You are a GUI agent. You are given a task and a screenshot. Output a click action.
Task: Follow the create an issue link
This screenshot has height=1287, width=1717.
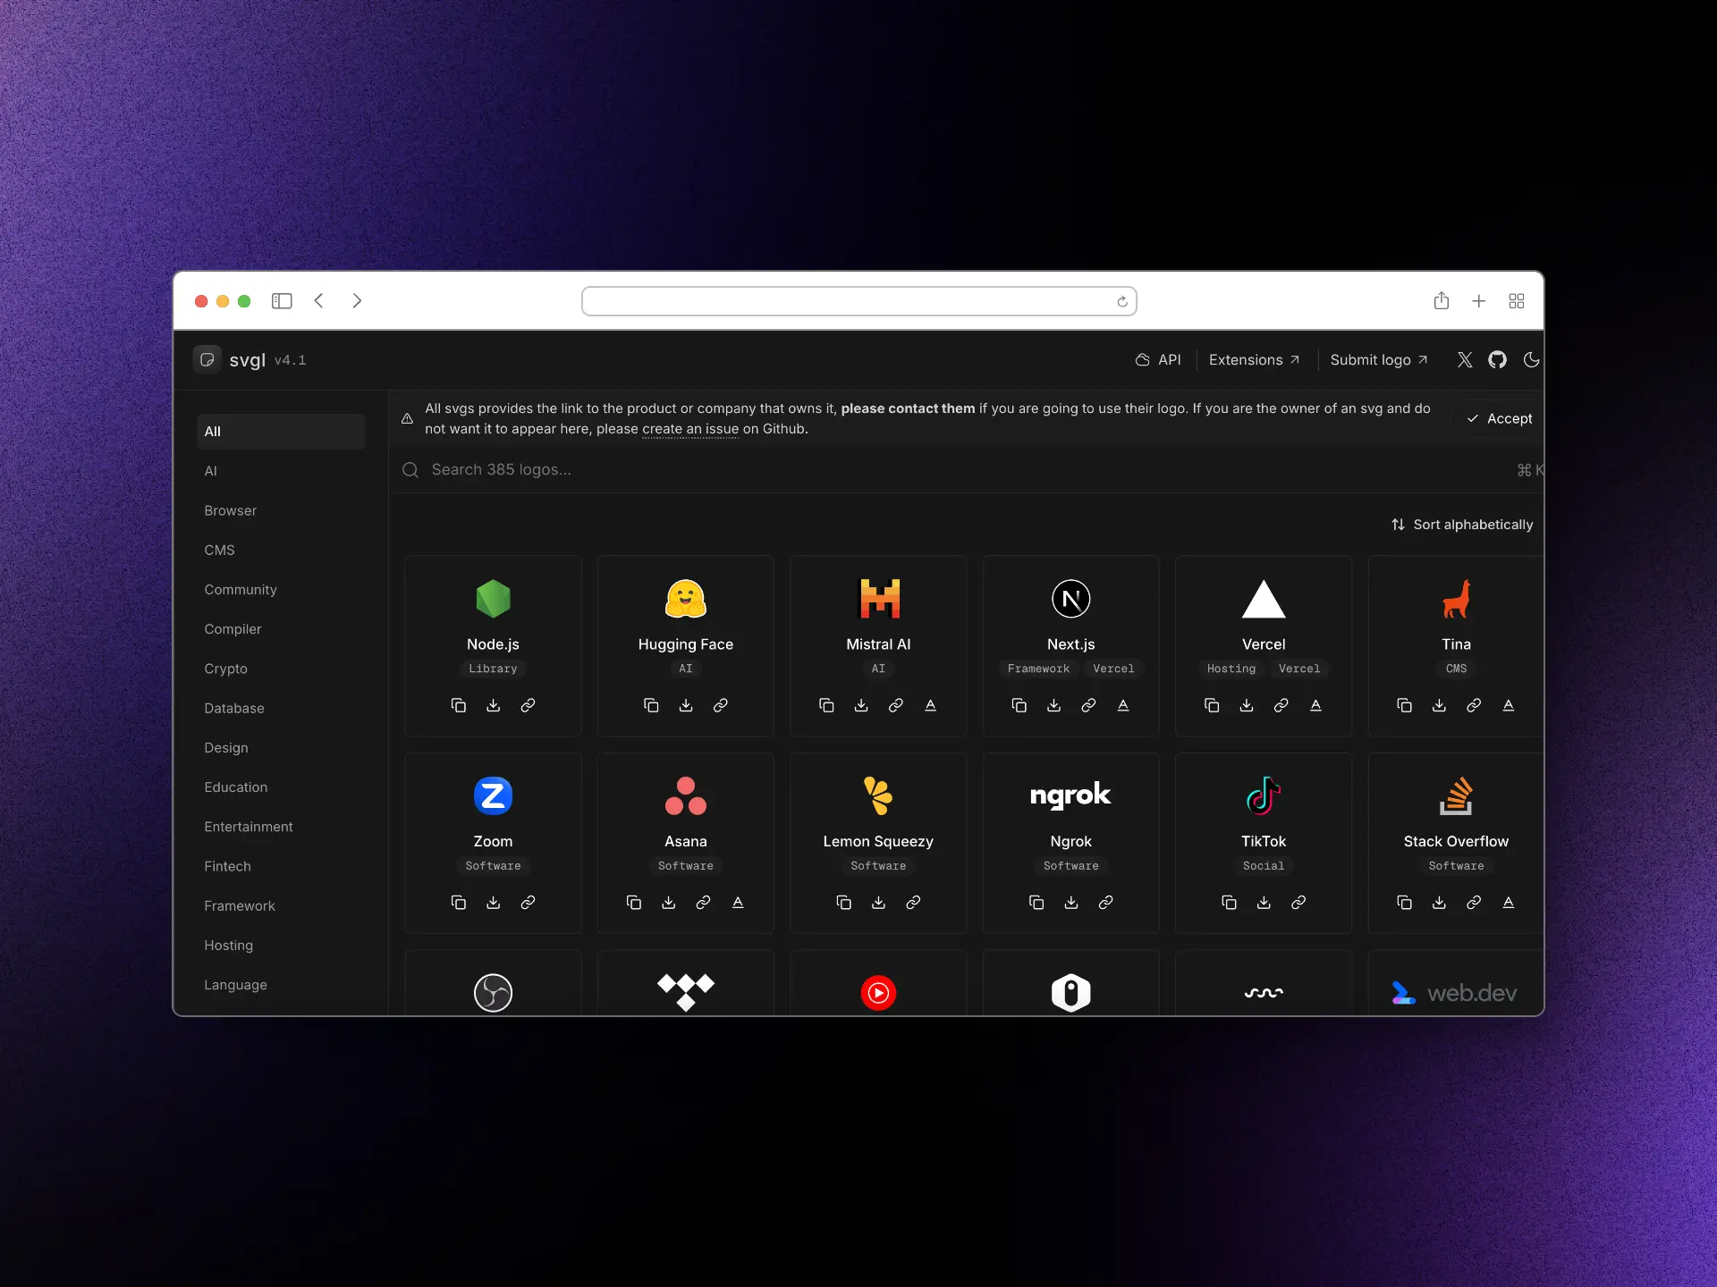click(690, 429)
